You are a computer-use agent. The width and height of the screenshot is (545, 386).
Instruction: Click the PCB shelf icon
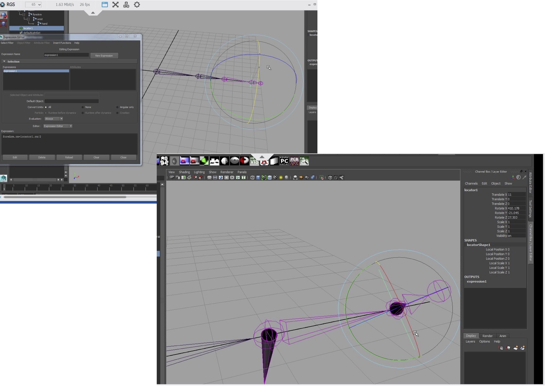(x=294, y=161)
